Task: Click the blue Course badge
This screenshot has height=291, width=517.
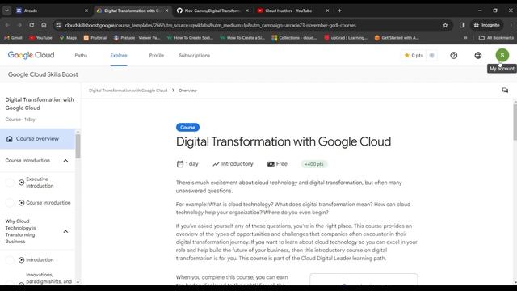Action: click(x=187, y=128)
